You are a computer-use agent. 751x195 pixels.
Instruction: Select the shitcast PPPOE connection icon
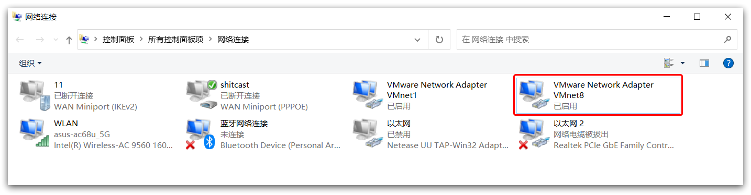202,95
